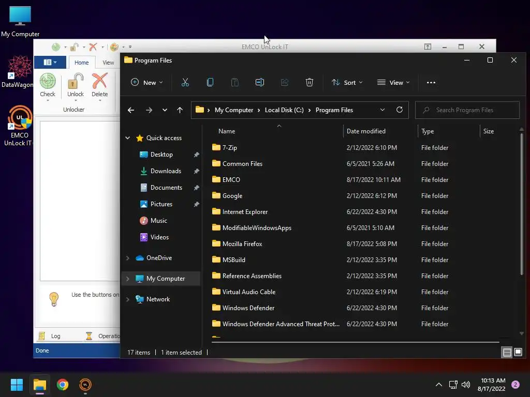
Task: Open Google Chrome from the taskbar
Action: [x=63, y=385]
